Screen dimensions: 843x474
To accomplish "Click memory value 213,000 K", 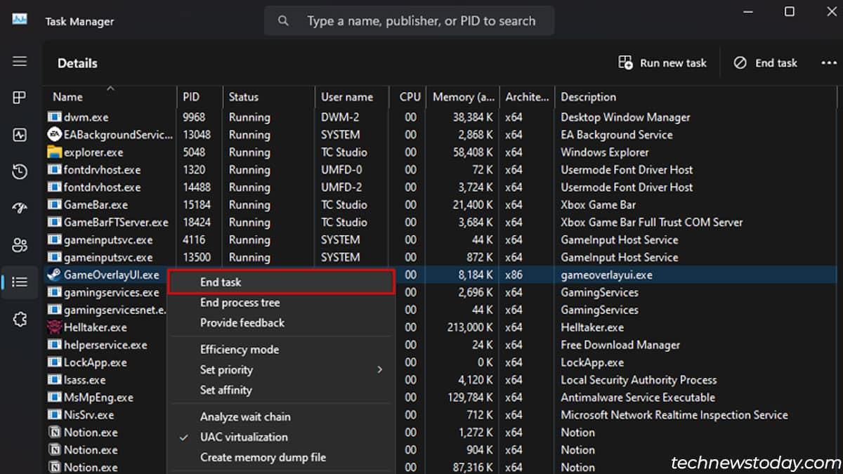I will 470,327.
